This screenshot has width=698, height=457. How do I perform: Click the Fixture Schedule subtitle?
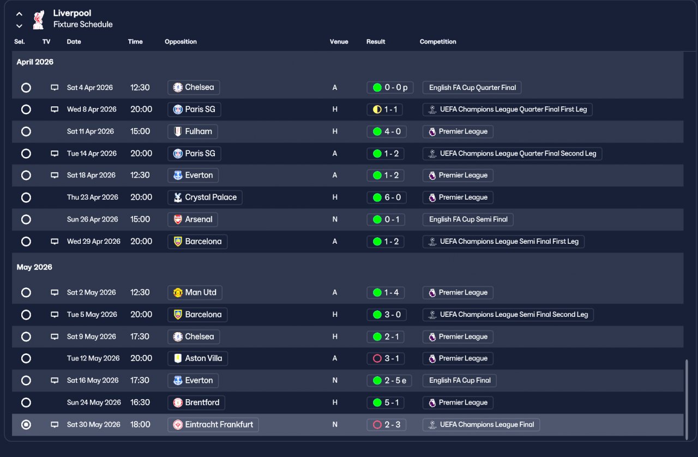coord(83,25)
